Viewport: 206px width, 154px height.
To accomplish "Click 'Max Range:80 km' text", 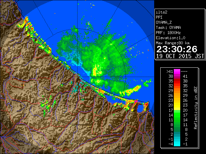I will 173,43.
